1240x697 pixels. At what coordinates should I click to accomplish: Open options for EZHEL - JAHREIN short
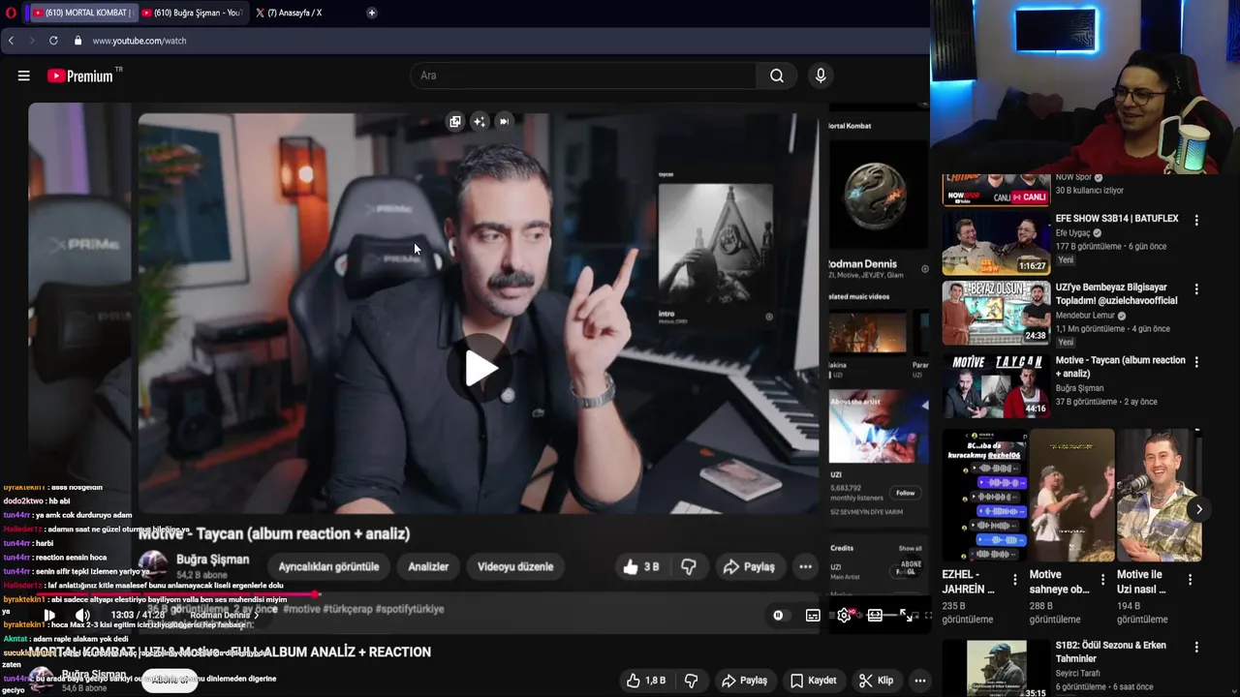pos(1015,580)
